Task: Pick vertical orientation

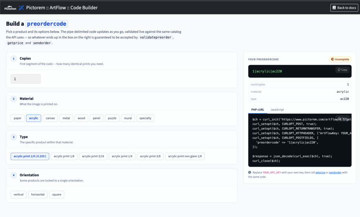Action: [x=18, y=195]
